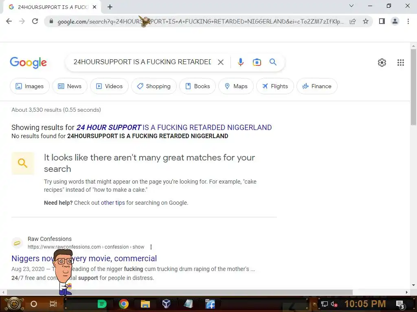
Task: Open the Start menu from the taskbar
Action: tap(14, 304)
